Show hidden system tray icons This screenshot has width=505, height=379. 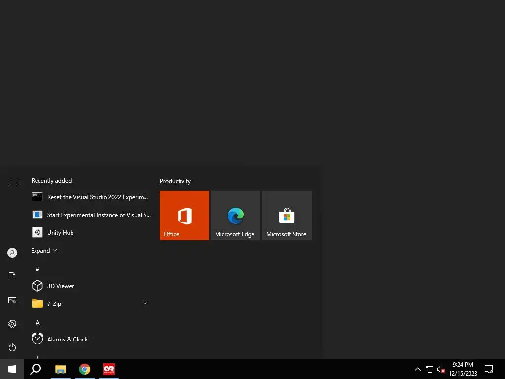click(417, 369)
